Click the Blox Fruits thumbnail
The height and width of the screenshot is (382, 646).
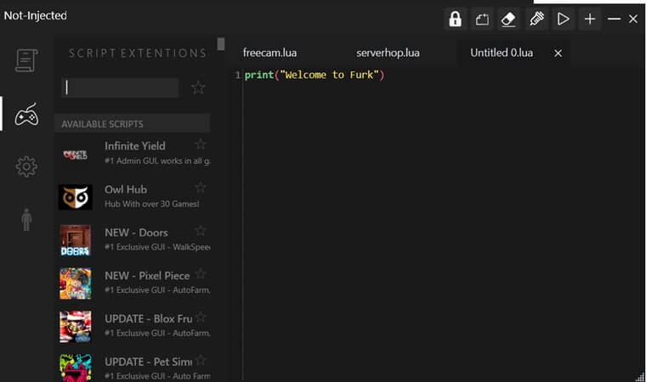tap(75, 327)
